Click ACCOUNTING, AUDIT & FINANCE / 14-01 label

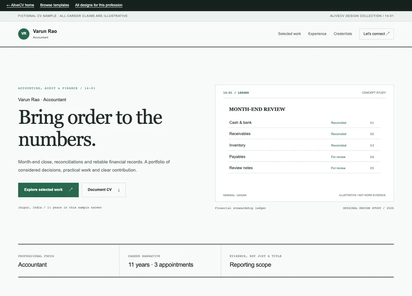tap(57, 88)
